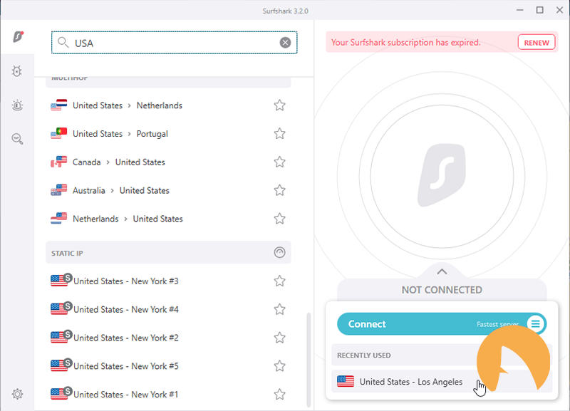Star the New York #5 static server
Screen dimensions: 570x411
coord(279,366)
